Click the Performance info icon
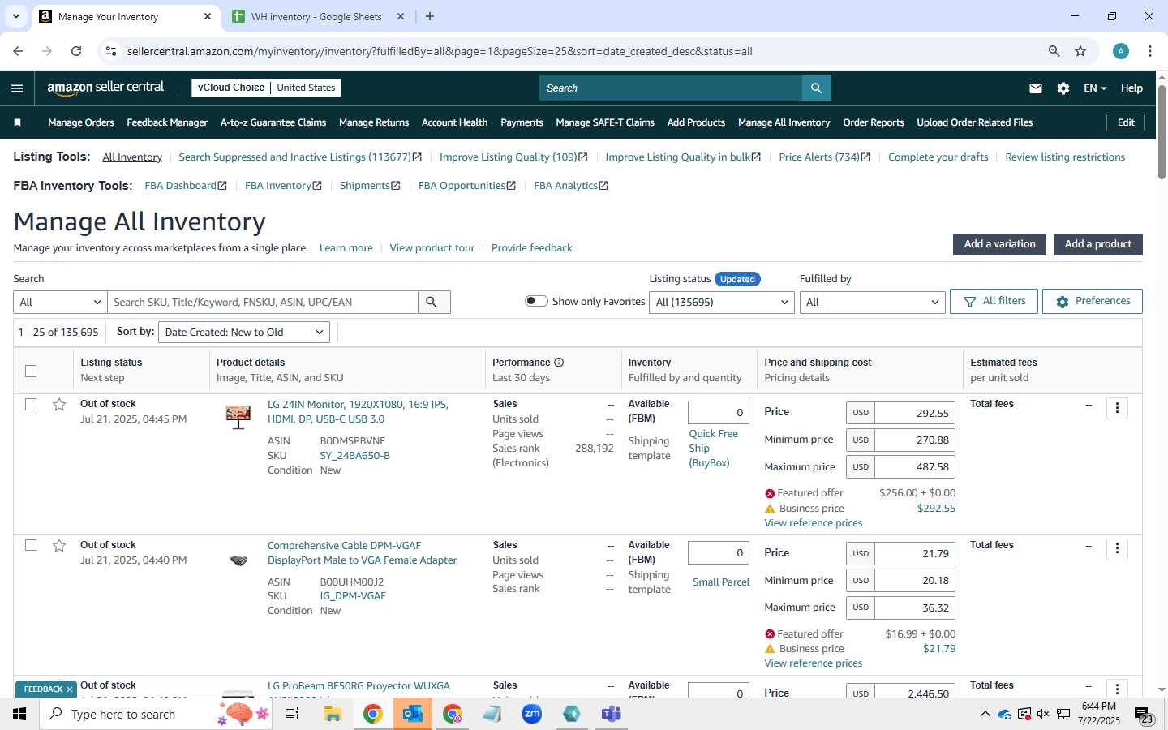 (x=559, y=363)
